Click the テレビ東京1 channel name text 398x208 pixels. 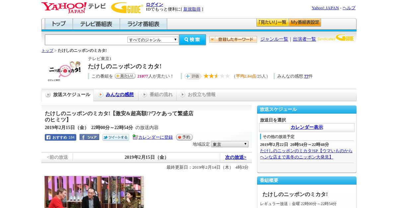[100, 59]
